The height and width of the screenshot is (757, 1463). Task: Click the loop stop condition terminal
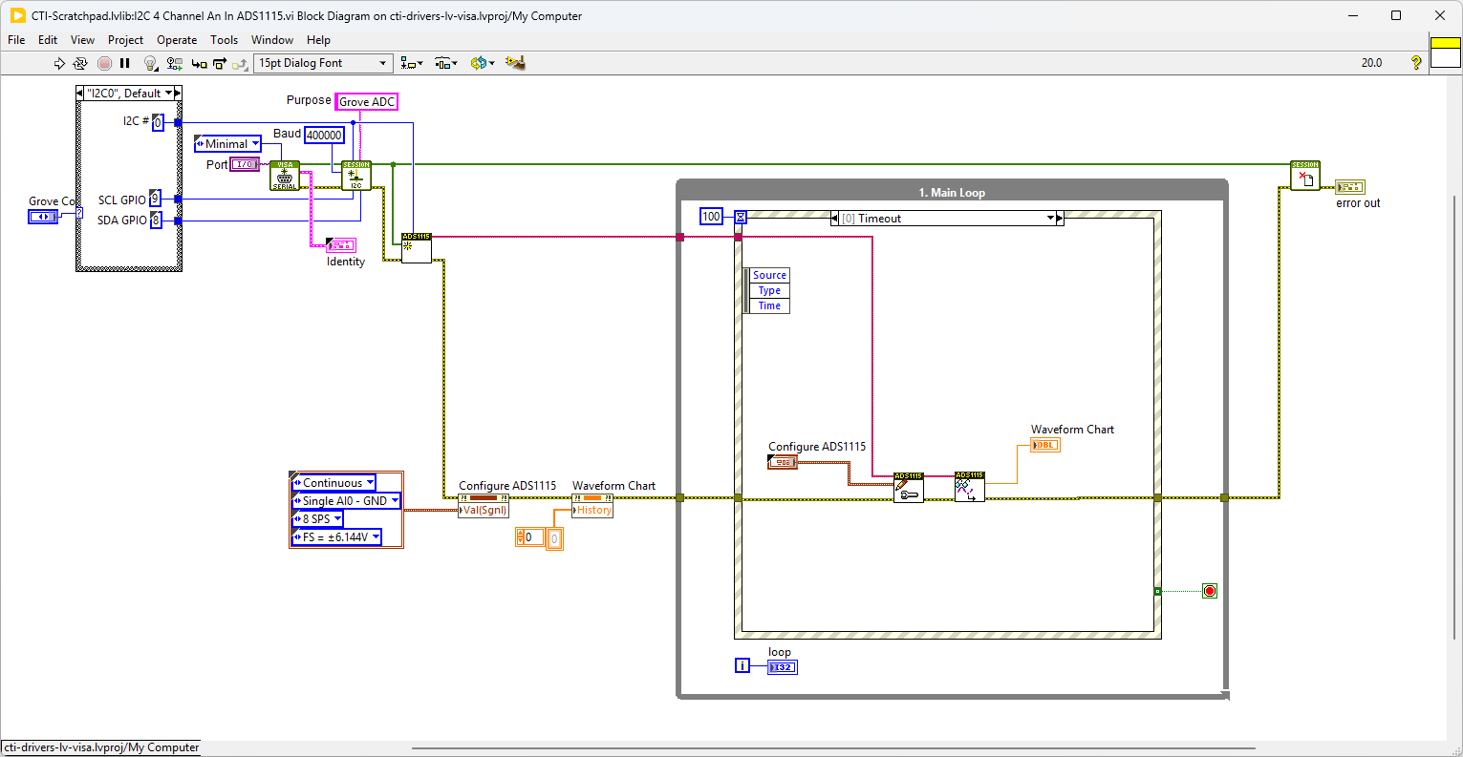(1209, 591)
